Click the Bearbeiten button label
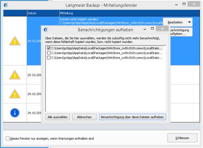Image resolution: width=203 pixels, height=148 pixels. pos(175,22)
